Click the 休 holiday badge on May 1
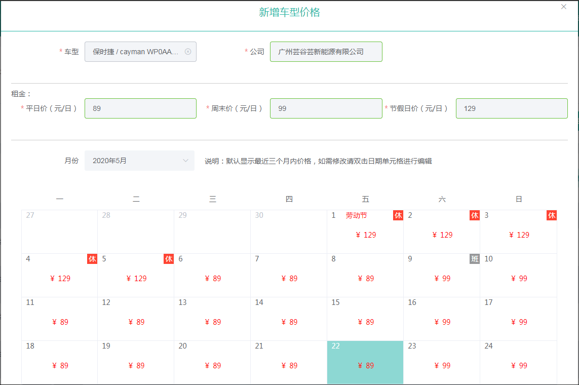579x385 pixels. [398, 216]
